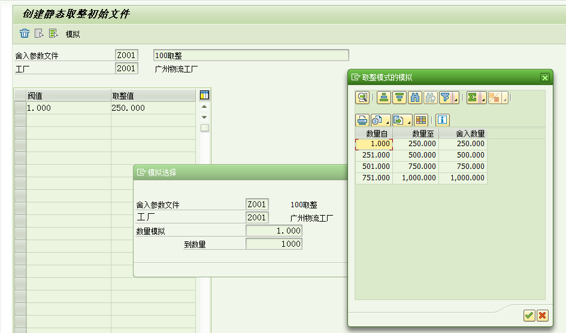Expand the Views dropdown next to Print
The image size is (566, 333).
tap(387, 122)
